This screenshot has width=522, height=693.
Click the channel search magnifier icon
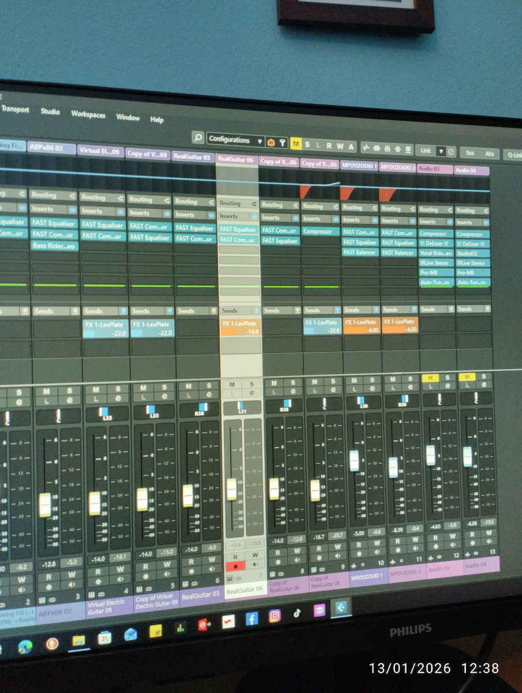pos(198,138)
